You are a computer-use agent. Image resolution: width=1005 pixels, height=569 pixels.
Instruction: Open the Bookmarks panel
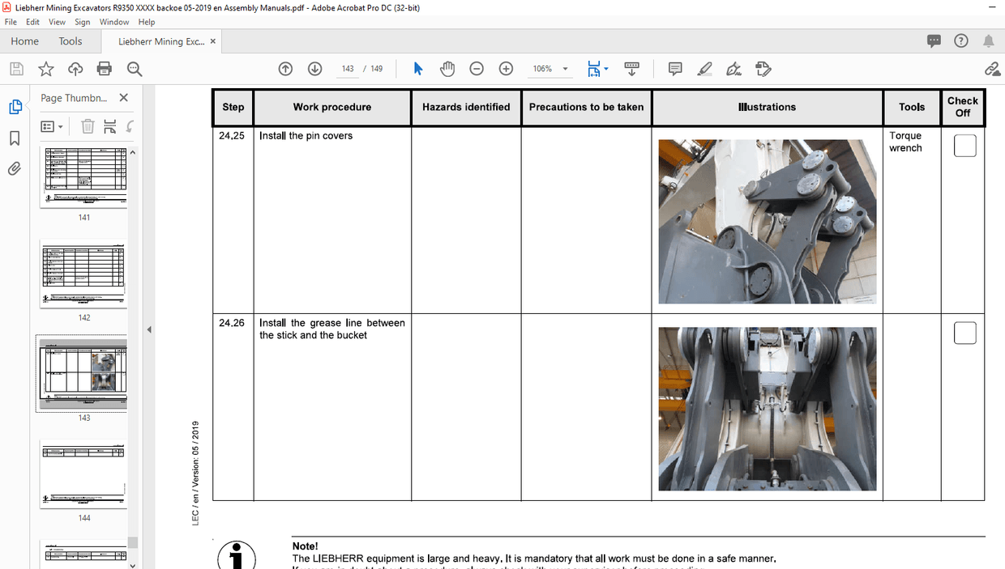point(15,138)
